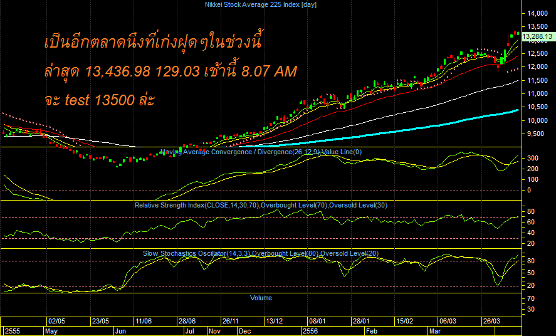
Task: Click the 14,000 price axis value
Action: click(x=538, y=13)
